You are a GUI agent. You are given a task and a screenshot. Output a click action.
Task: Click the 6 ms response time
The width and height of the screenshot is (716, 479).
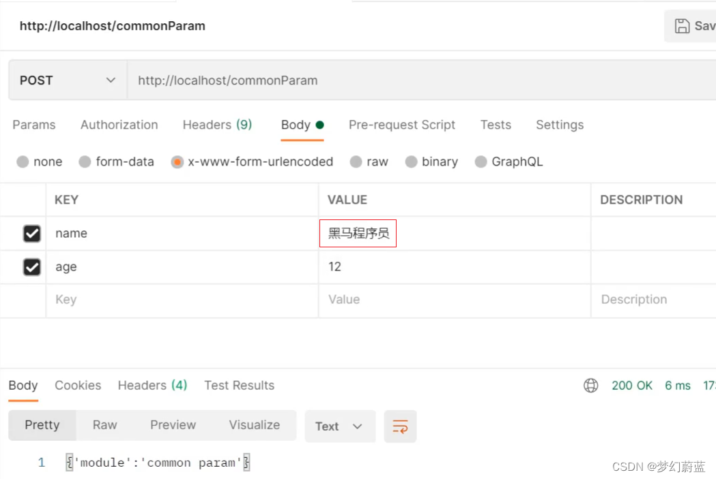pos(678,386)
